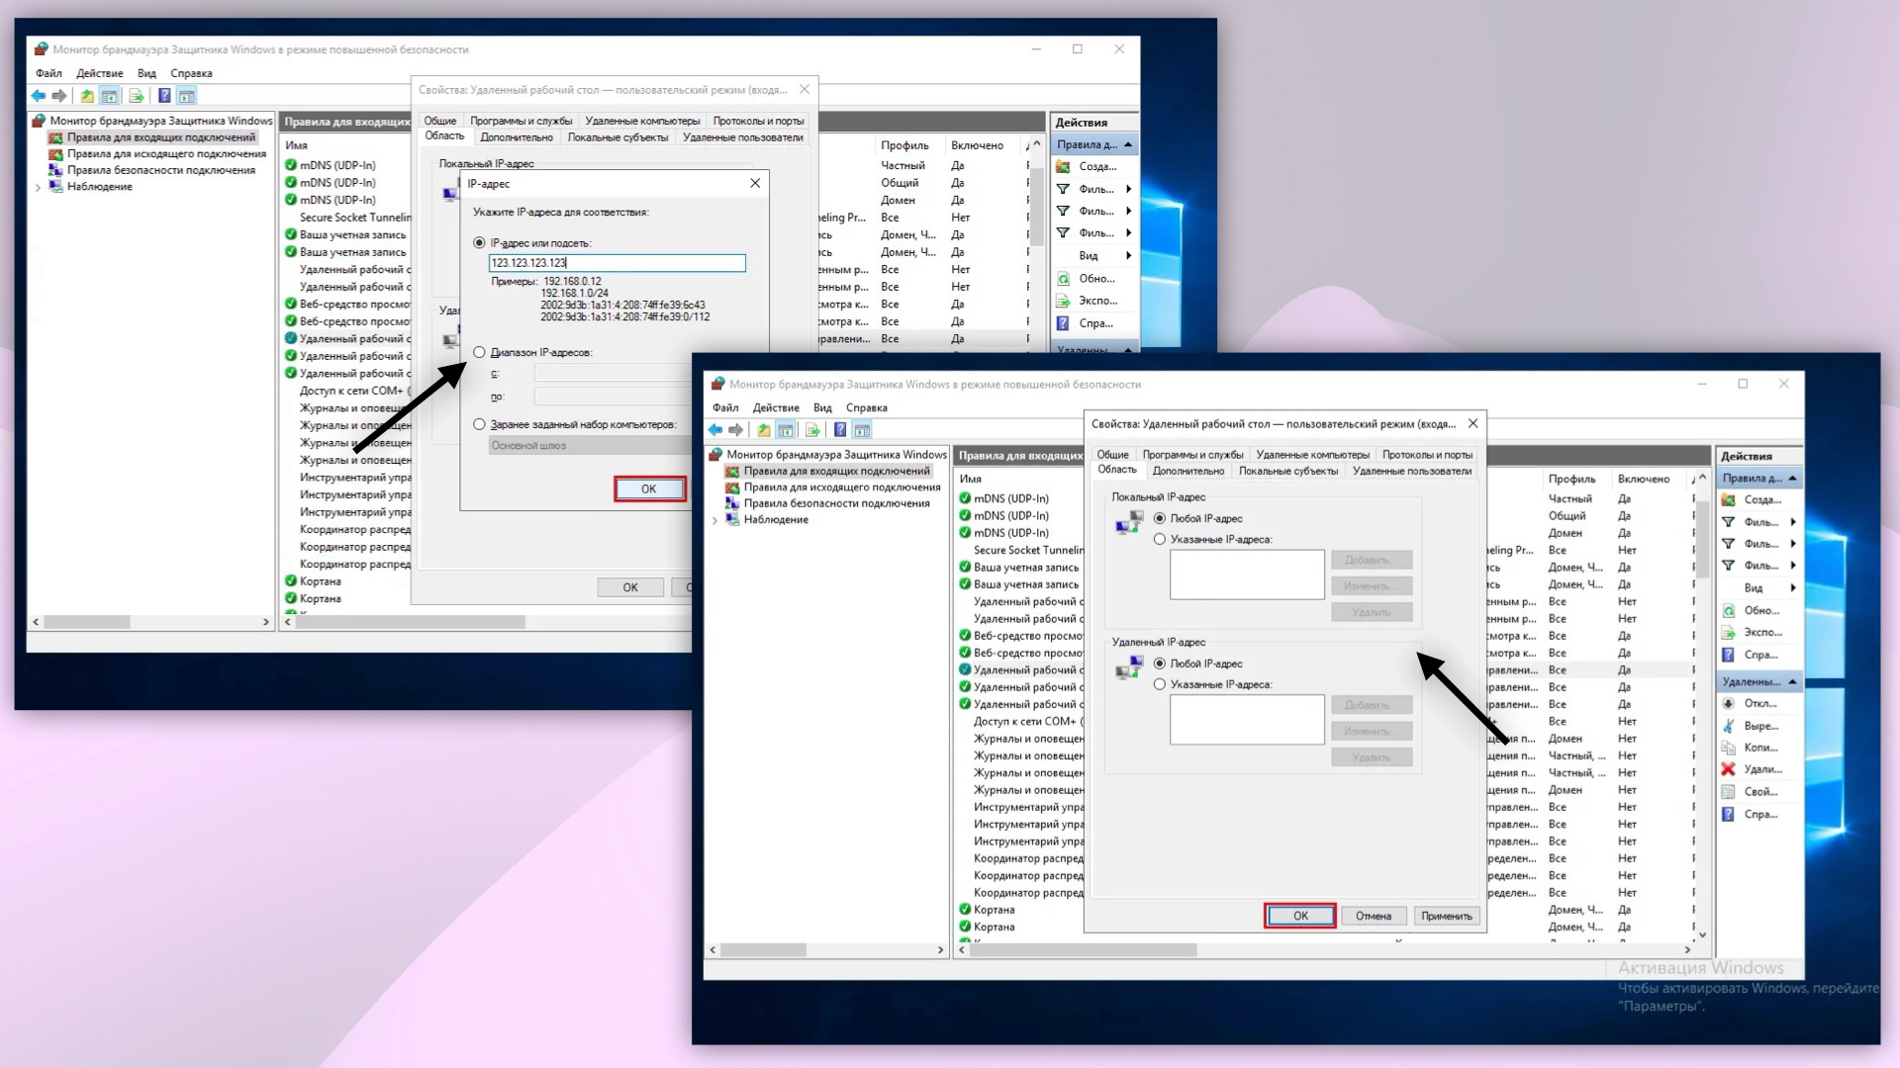Click the Disable rule (Откл...) action icon

(x=1728, y=704)
